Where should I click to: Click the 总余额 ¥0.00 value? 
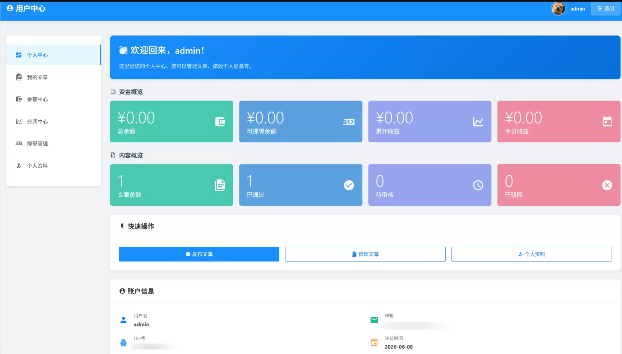point(136,118)
